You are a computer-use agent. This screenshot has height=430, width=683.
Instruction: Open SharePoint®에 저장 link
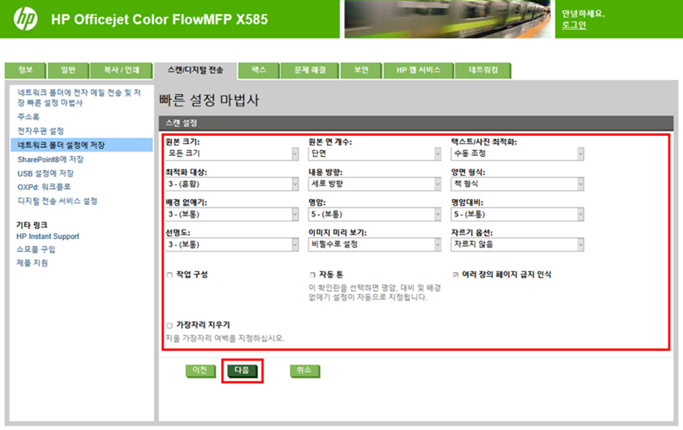(x=51, y=160)
